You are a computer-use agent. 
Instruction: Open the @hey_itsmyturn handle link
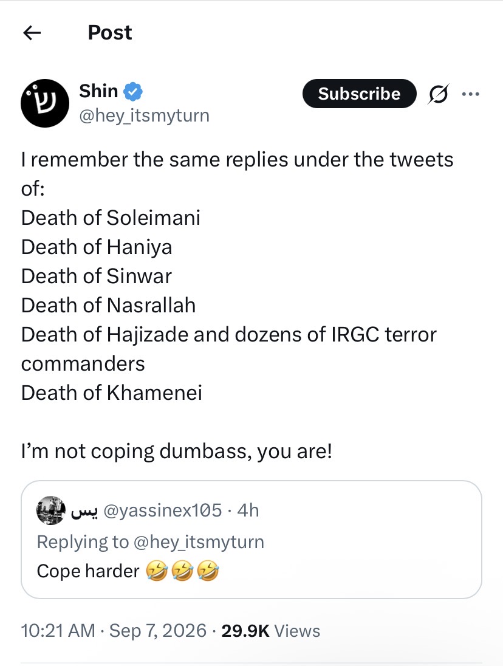(145, 115)
